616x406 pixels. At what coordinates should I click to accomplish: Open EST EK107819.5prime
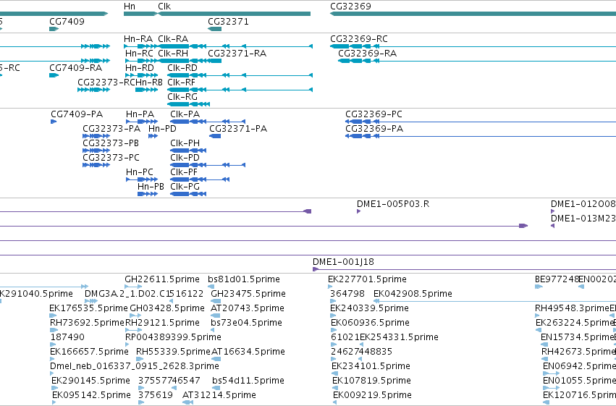[371, 381]
